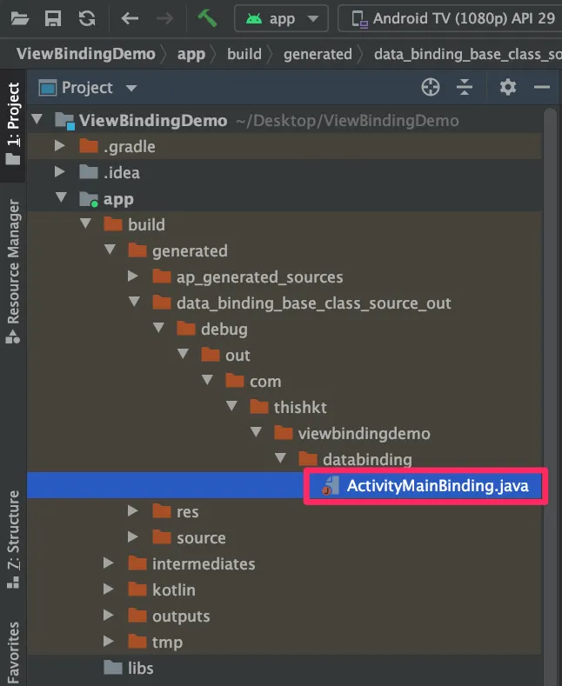562x686 pixels.
Task: Click the generated breadcrumb segment
Action: 318,54
